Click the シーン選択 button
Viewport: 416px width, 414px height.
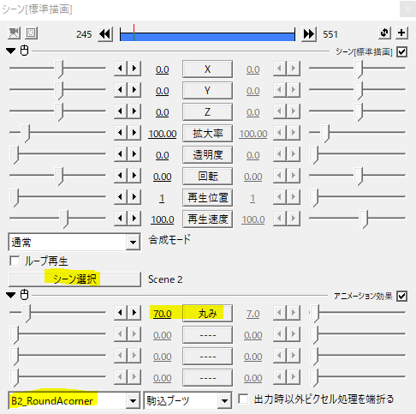(74, 279)
